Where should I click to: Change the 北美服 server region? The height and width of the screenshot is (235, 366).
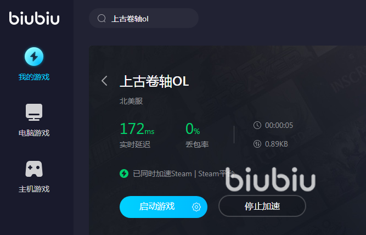[x=131, y=101]
